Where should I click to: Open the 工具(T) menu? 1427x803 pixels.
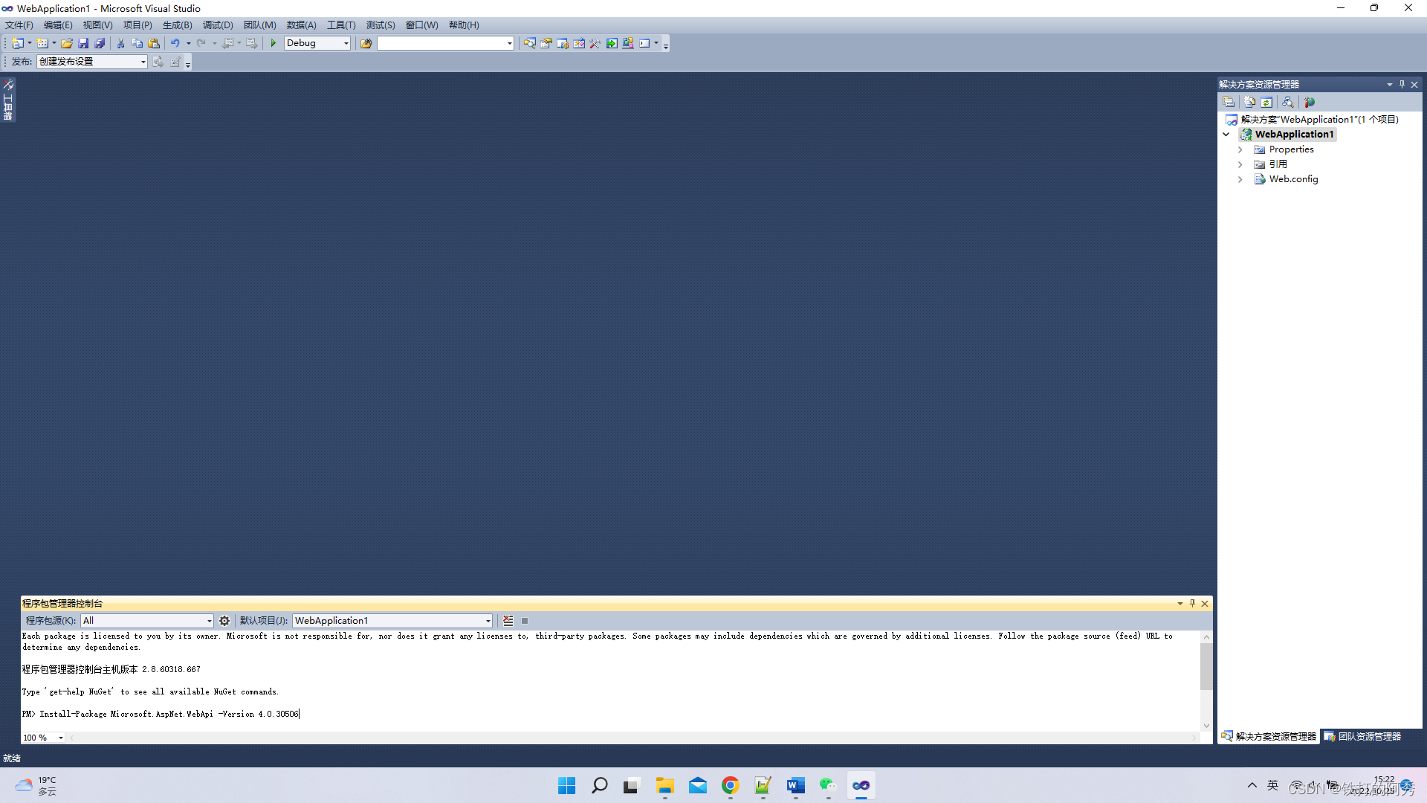341,25
